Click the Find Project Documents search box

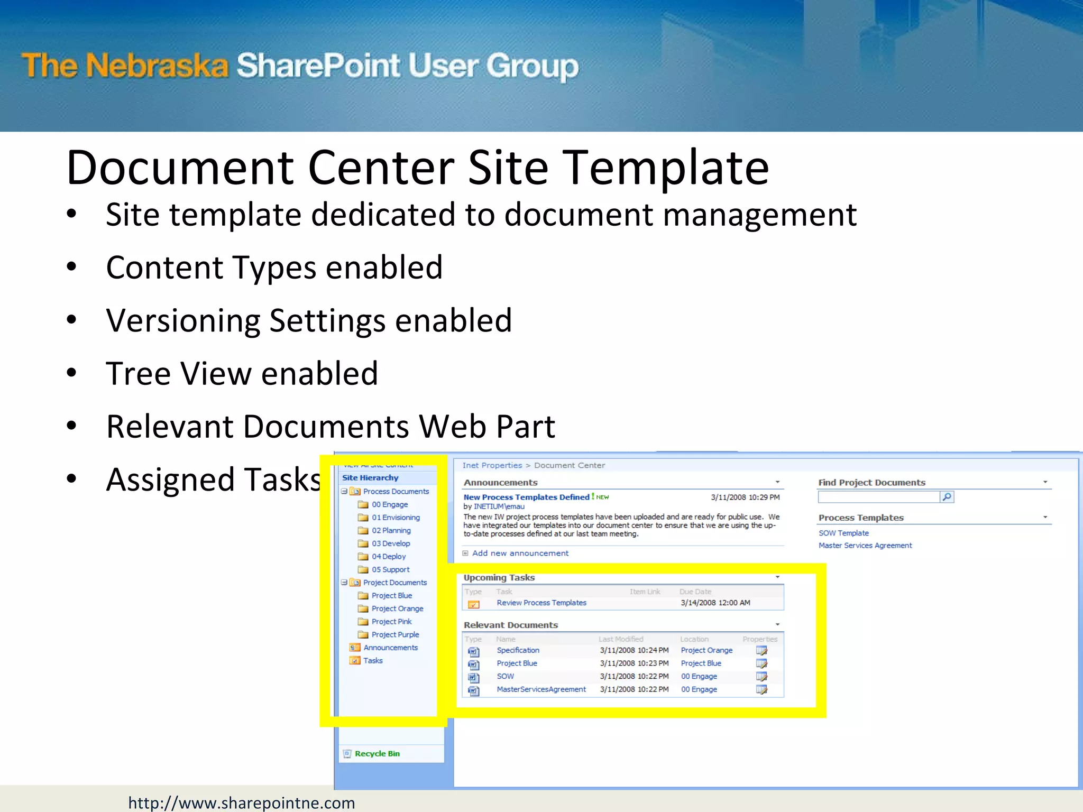pyautogui.click(x=878, y=497)
